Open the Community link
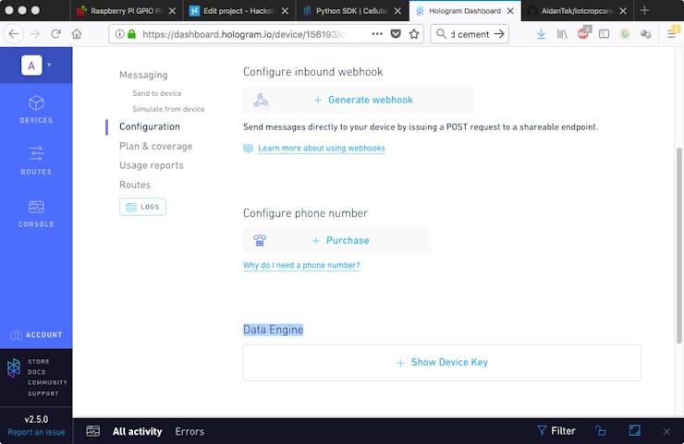This screenshot has height=444, width=684. click(x=47, y=382)
